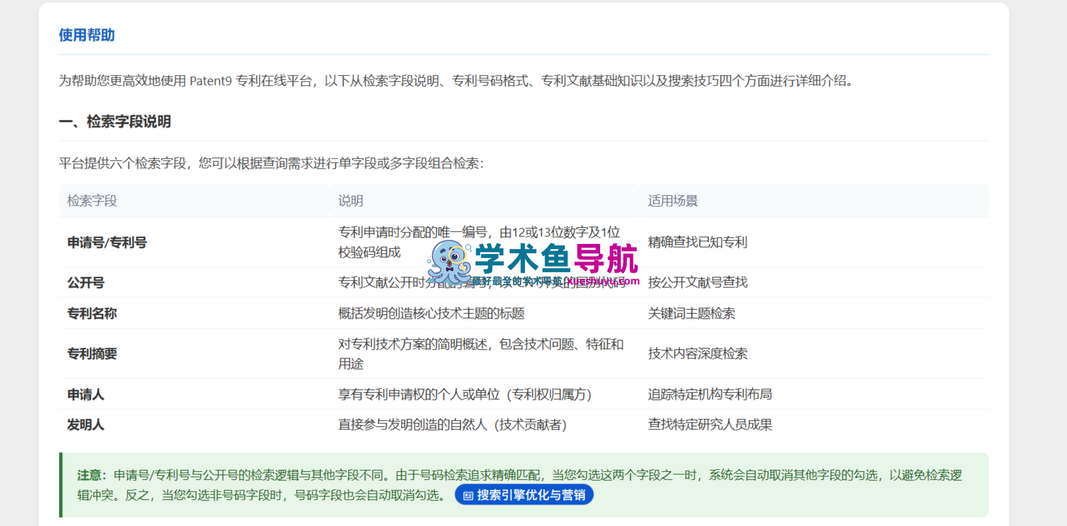Click the small icon inside 搜索引擎优化与营销 button
This screenshot has height=526, width=1067.
[x=468, y=496]
